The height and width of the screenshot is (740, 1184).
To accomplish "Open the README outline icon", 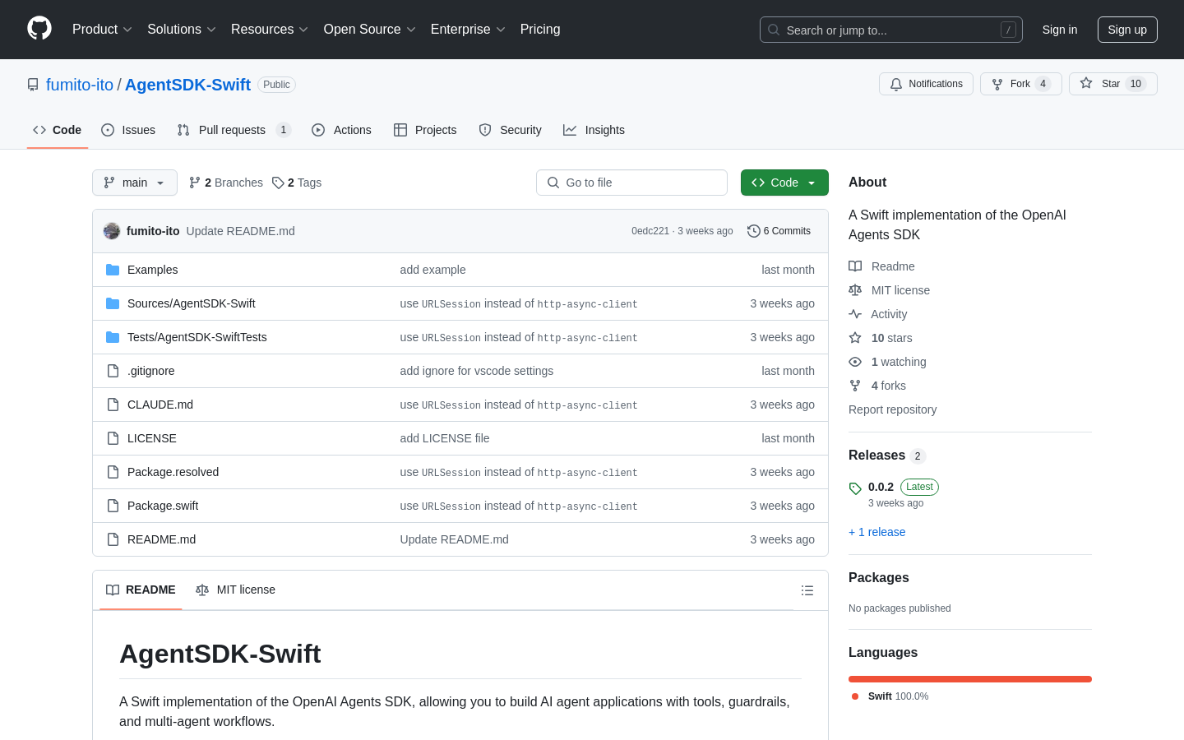I will pos(807,590).
